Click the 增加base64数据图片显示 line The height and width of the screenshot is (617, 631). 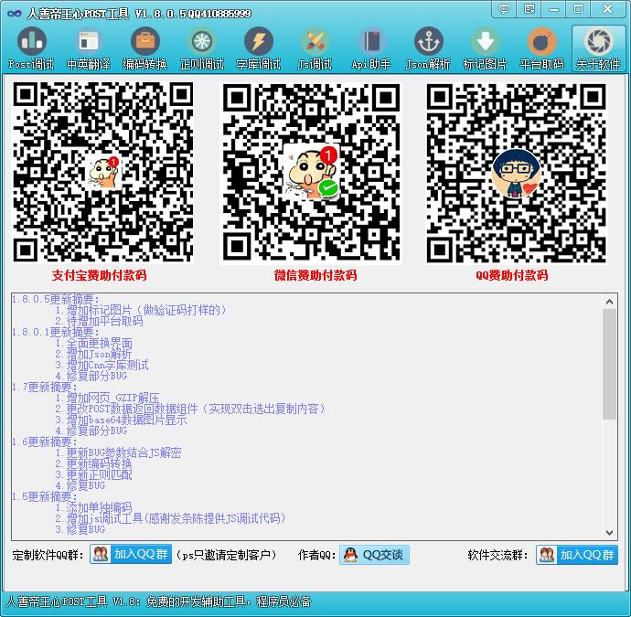tap(121, 420)
